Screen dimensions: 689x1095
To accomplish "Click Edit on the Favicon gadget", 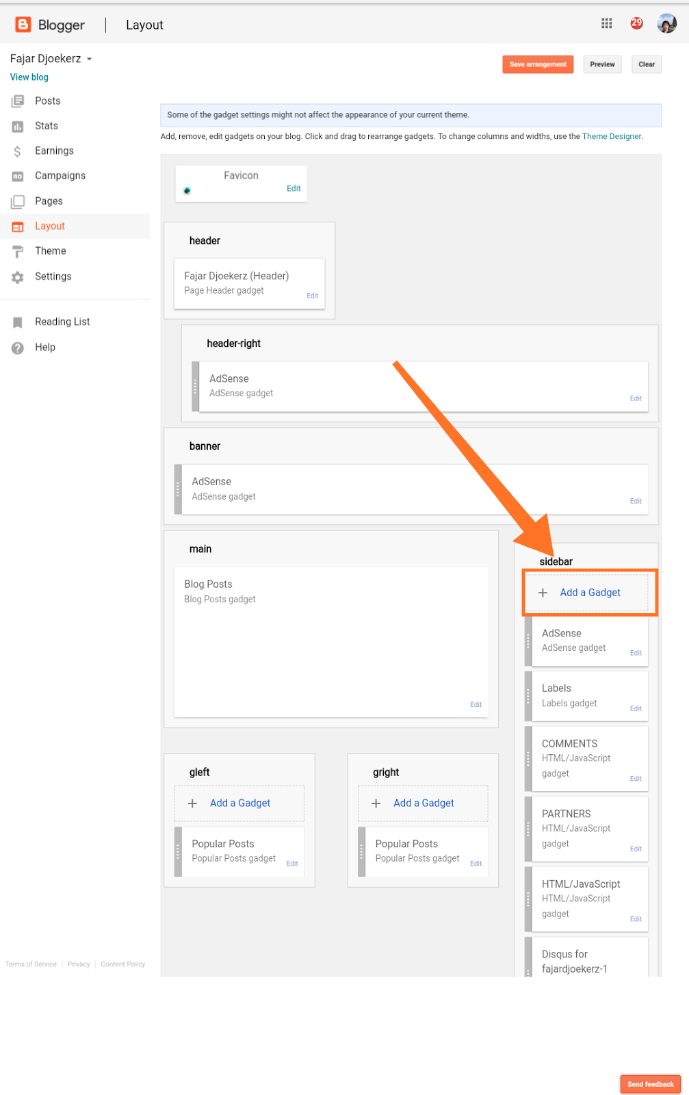I will pos(294,188).
